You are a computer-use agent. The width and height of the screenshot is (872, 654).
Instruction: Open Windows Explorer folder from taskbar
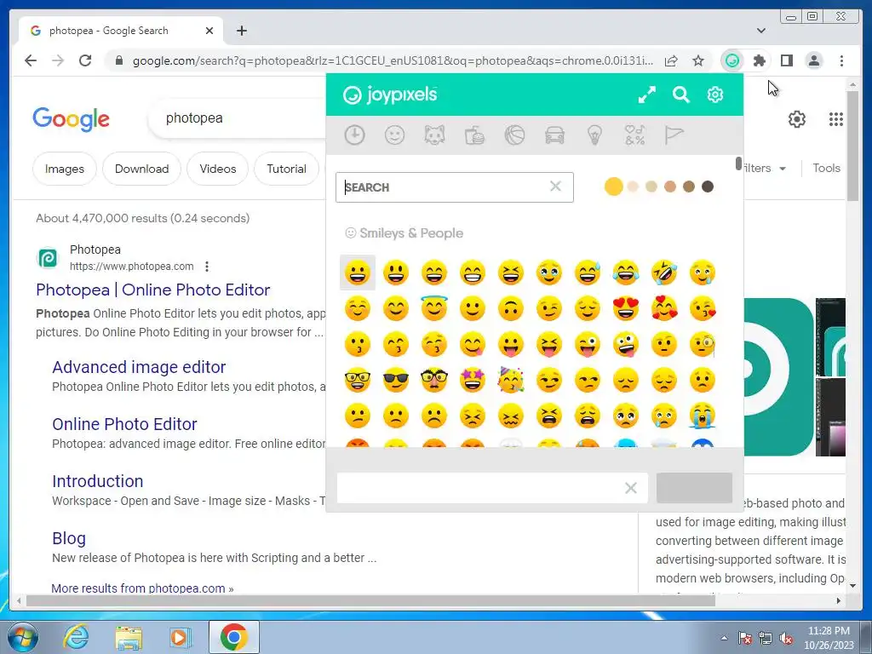coord(129,637)
